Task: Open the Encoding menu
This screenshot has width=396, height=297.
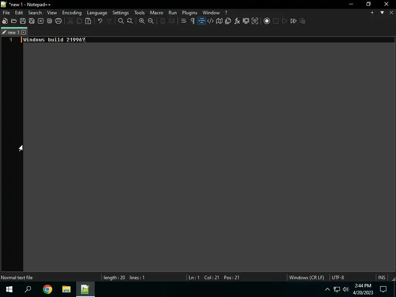Action: click(72, 13)
